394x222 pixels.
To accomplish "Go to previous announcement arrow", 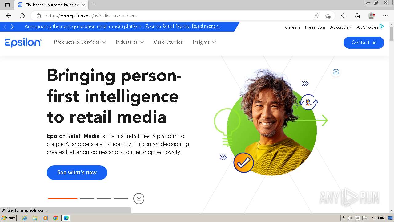I will click(x=5, y=27).
